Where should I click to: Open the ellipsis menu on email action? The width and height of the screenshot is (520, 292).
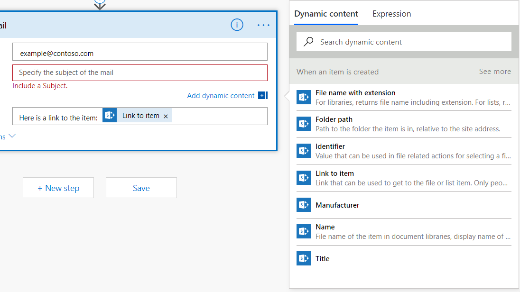click(263, 25)
